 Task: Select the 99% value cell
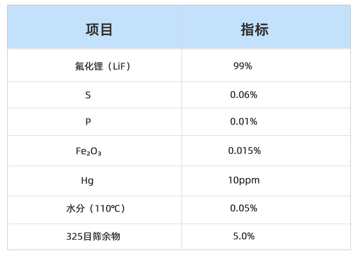[243, 66]
